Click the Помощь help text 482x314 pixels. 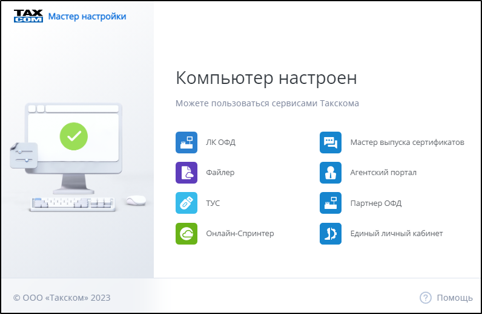pos(455,298)
